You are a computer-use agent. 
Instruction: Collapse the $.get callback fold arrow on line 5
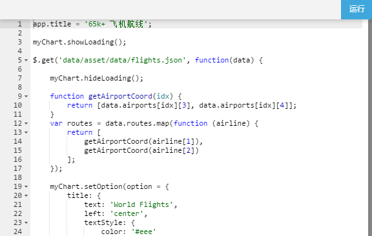click(x=26, y=61)
